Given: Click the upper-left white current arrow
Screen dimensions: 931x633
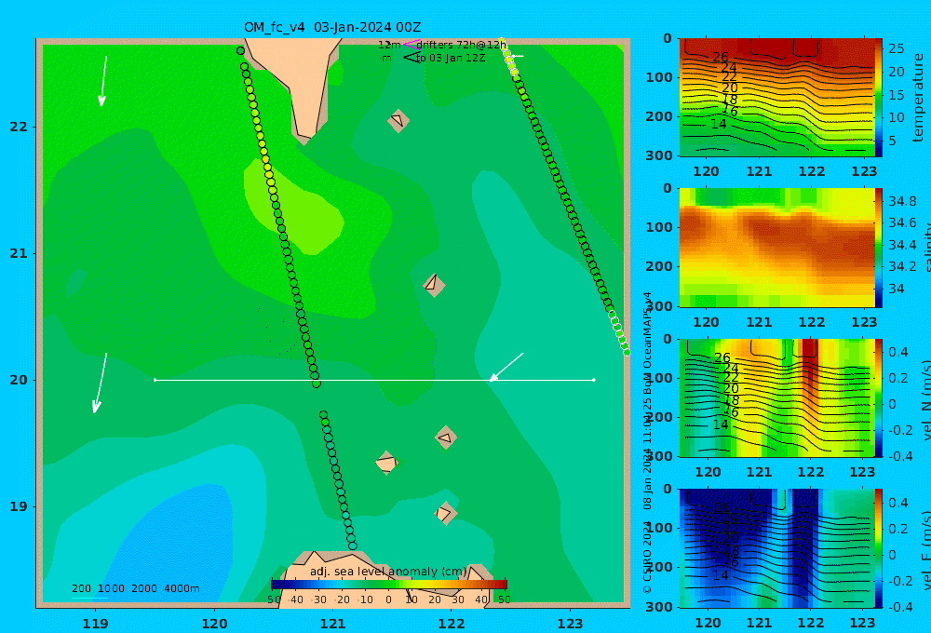Looking at the screenshot, I should 102,81.
